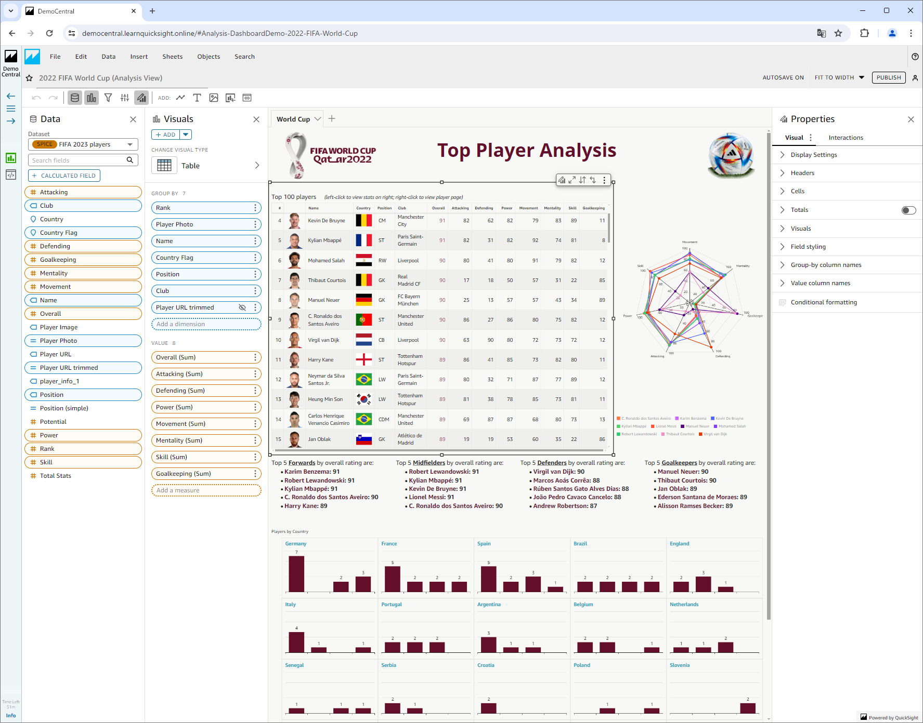The width and height of the screenshot is (923, 723).
Task: Open the File menu
Action: tap(55, 57)
